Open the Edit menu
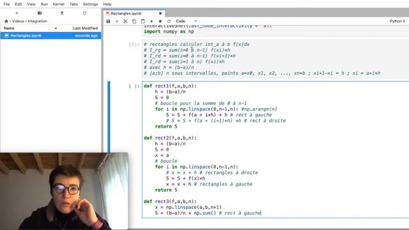 (x=19, y=4)
